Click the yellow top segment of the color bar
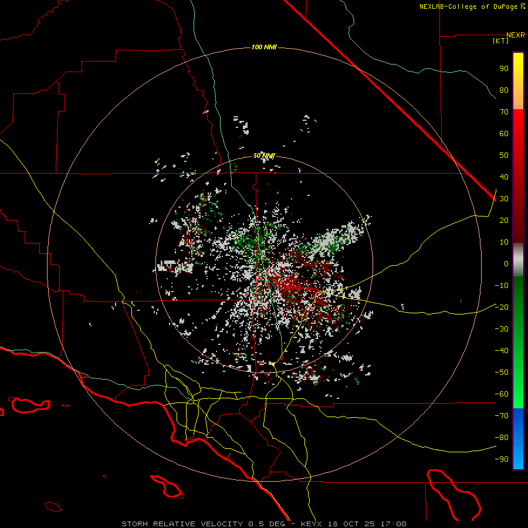This screenshot has width=528, height=528. pos(518,81)
